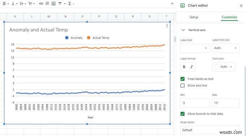246x136 pixels.
Task: Switch to the Setup tab
Action: (x=194, y=17)
